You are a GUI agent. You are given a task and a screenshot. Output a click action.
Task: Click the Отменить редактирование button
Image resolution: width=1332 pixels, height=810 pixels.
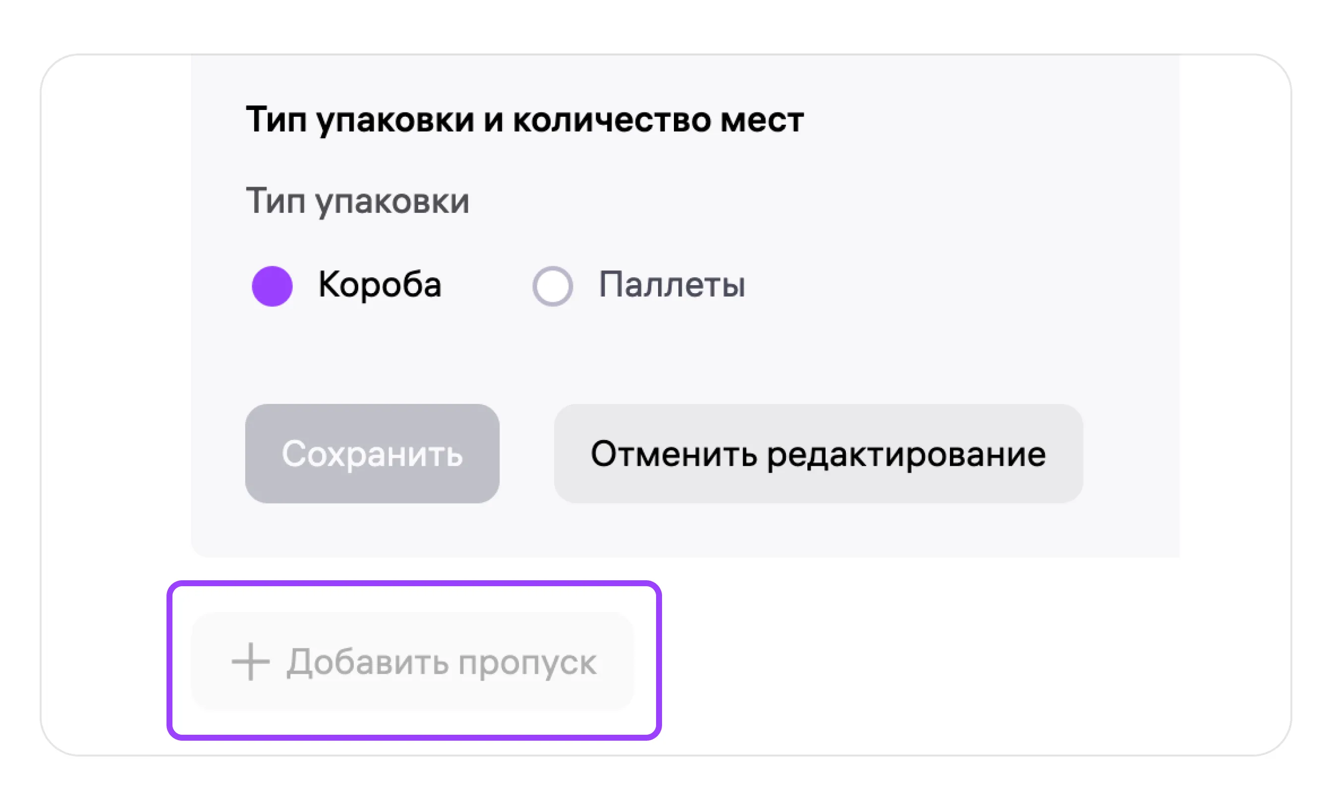[x=818, y=454]
